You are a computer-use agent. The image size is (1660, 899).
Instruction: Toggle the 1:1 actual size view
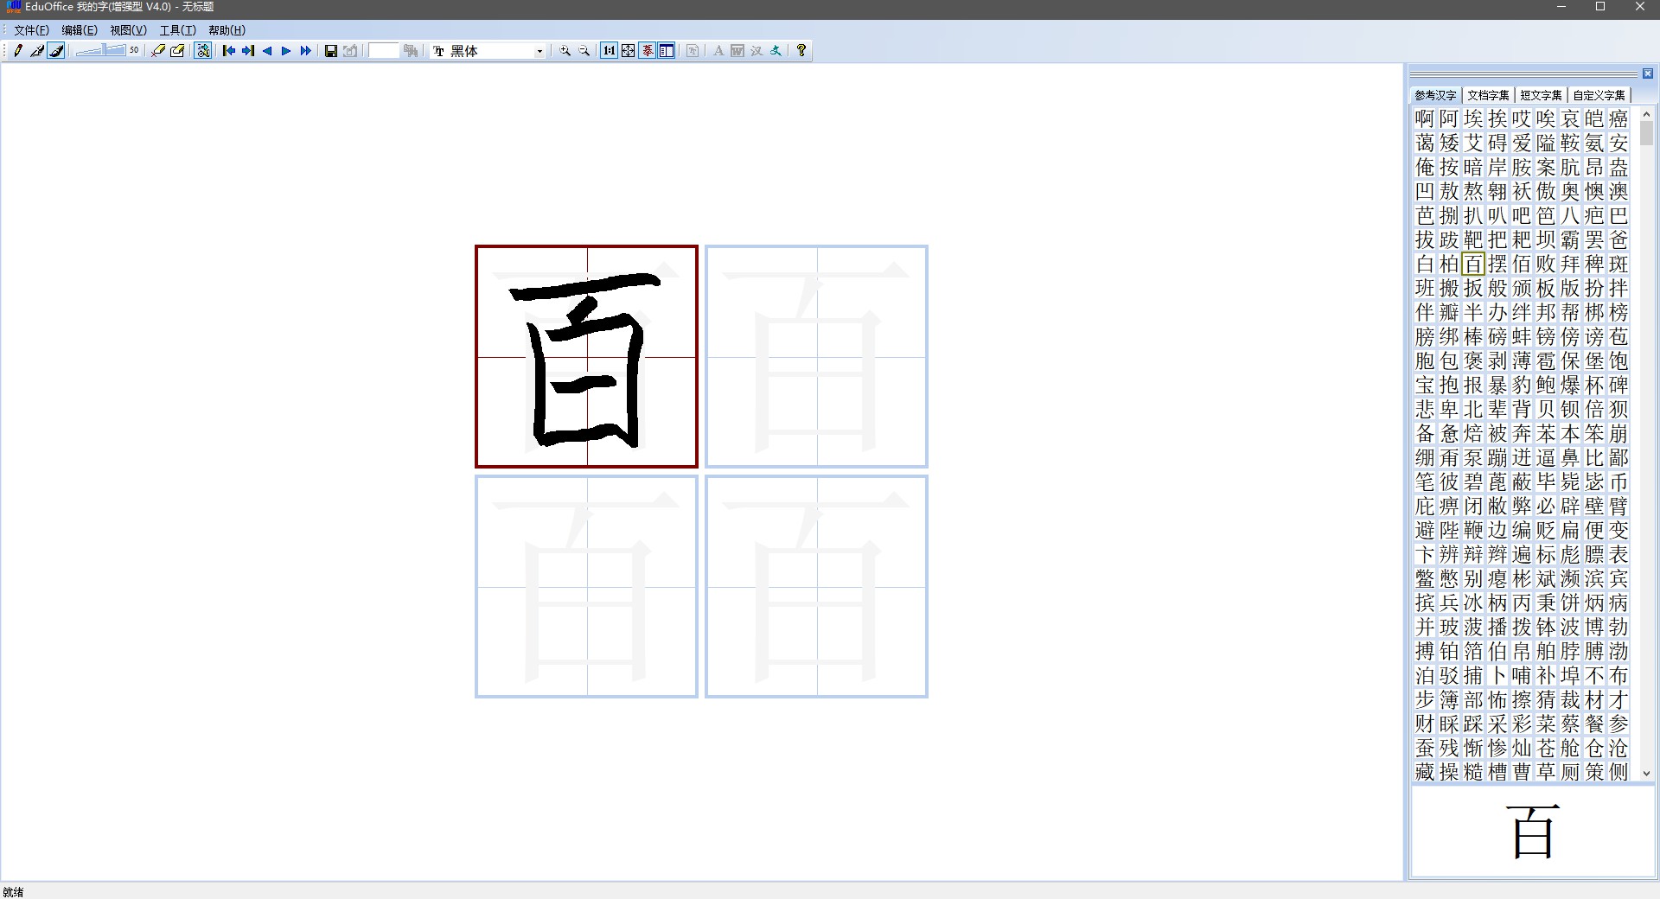610,51
